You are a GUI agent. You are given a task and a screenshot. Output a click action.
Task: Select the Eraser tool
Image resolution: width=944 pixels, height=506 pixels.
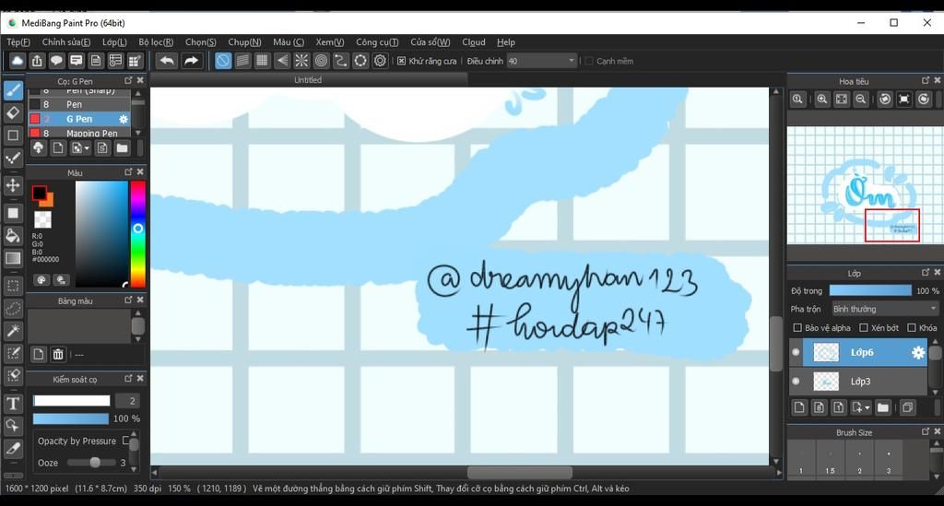pos(13,113)
